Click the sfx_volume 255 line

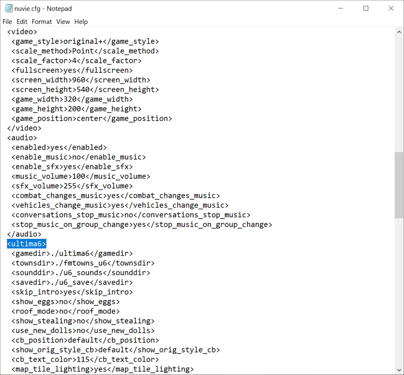(x=72, y=186)
